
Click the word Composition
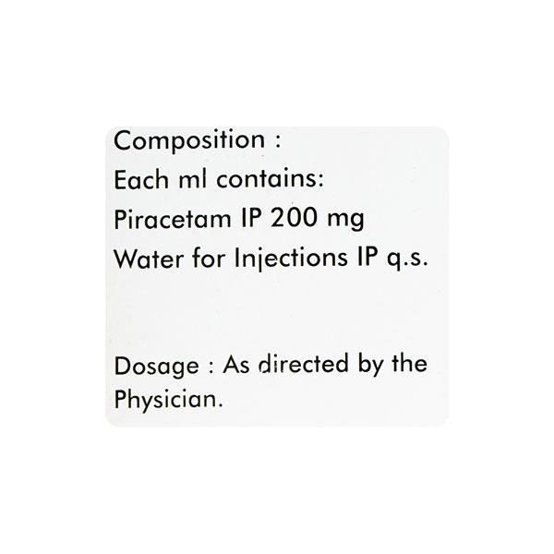pos(189,142)
